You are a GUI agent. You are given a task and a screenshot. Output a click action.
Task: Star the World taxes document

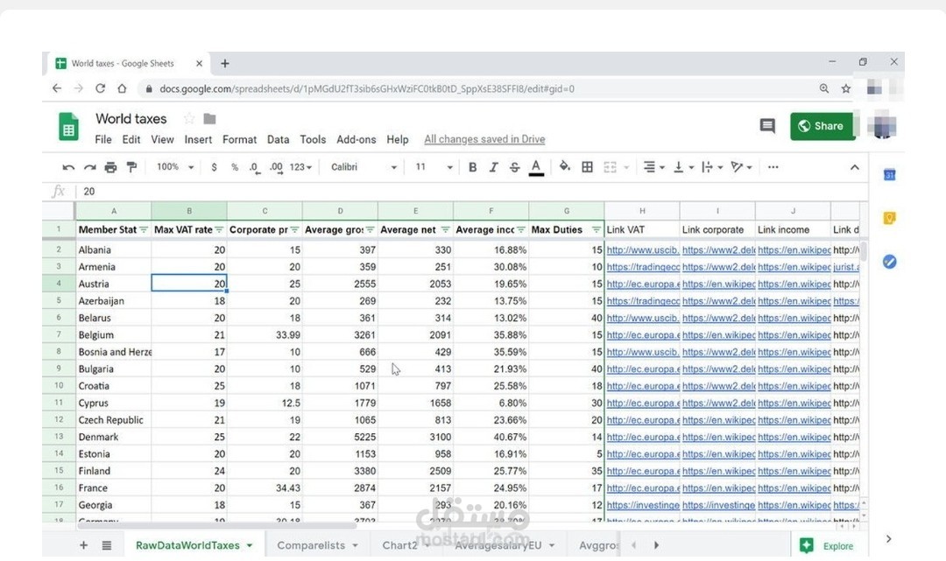(x=189, y=119)
